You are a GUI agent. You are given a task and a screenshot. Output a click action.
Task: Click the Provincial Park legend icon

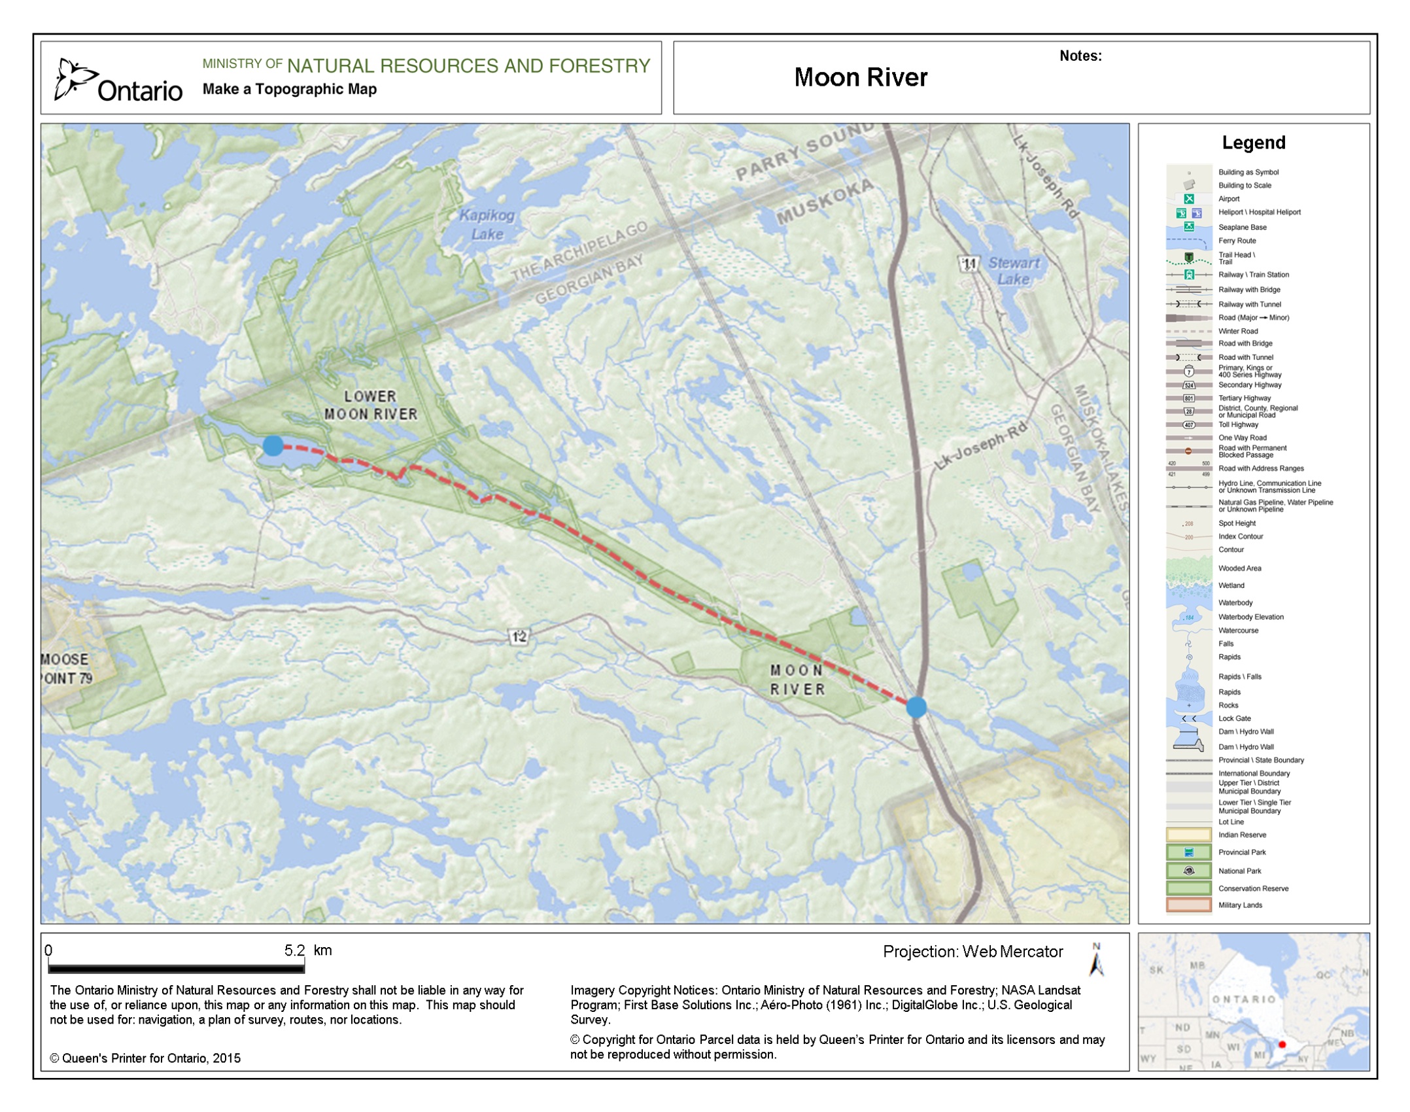click(x=1189, y=852)
